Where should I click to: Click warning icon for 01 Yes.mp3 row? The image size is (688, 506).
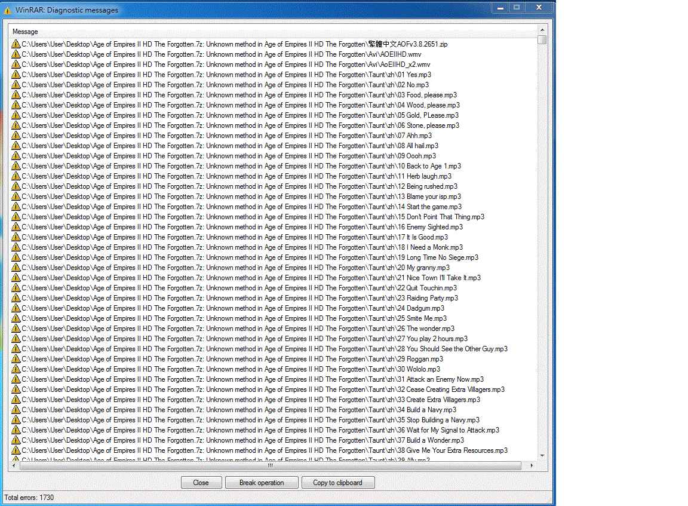click(x=16, y=74)
